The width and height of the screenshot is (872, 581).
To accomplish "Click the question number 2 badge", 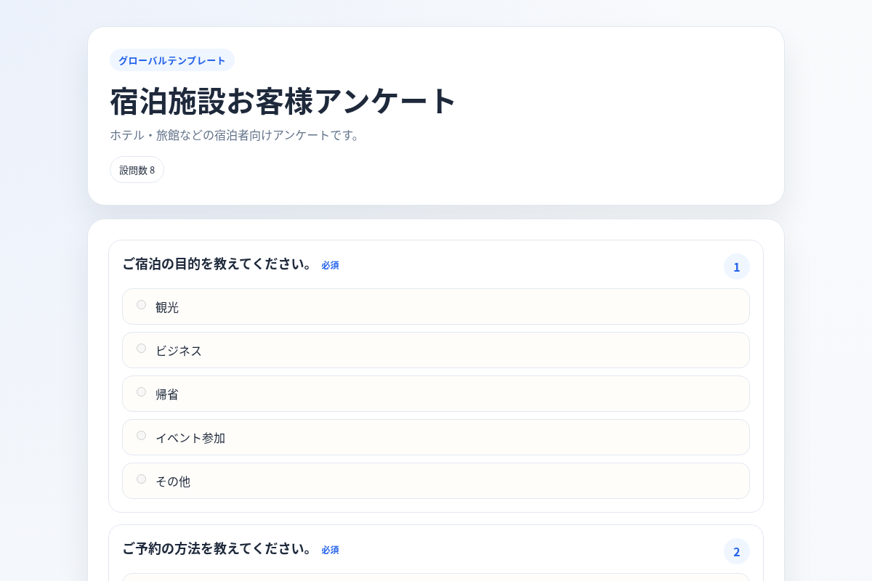I will coord(737,551).
